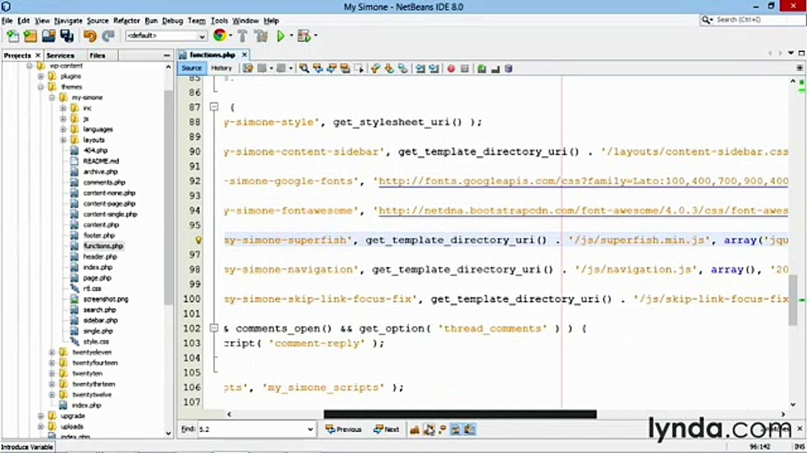Image resolution: width=807 pixels, height=453 pixels.
Task: Toggle Wrap Around in Find bar
Action: (470, 430)
